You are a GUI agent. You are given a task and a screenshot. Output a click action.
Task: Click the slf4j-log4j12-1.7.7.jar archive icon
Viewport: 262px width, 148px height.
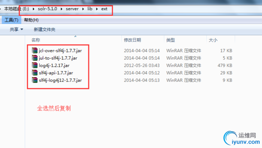(34, 80)
